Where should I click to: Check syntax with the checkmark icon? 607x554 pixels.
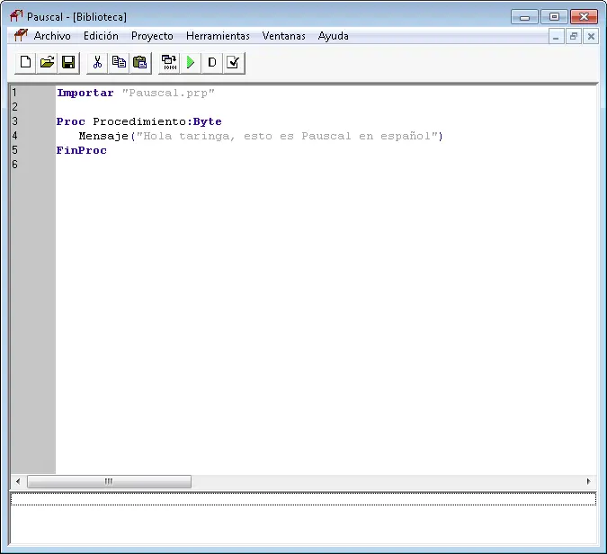click(x=234, y=62)
